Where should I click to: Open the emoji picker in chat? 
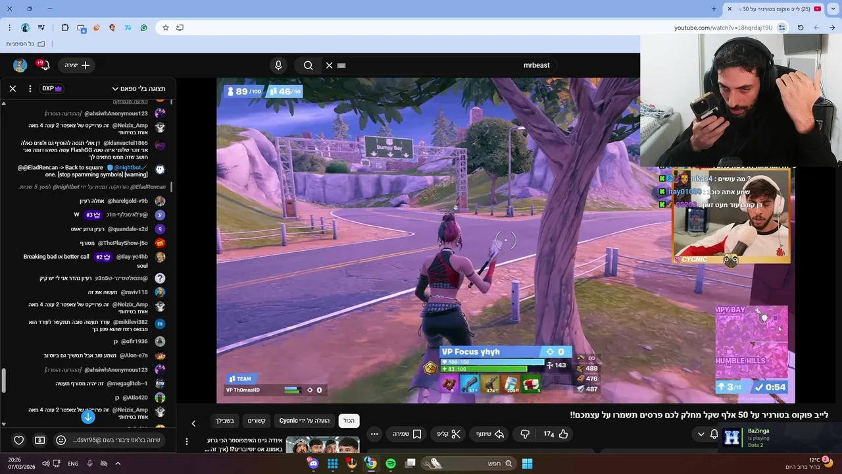pyautogui.click(x=61, y=440)
